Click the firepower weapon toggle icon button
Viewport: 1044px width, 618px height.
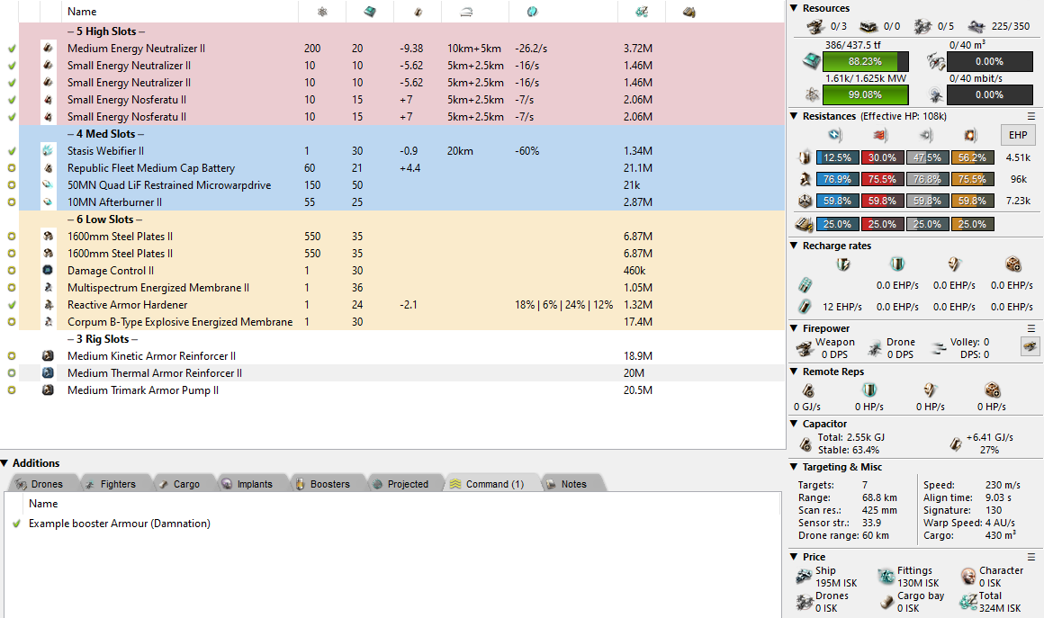click(1027, 346)
